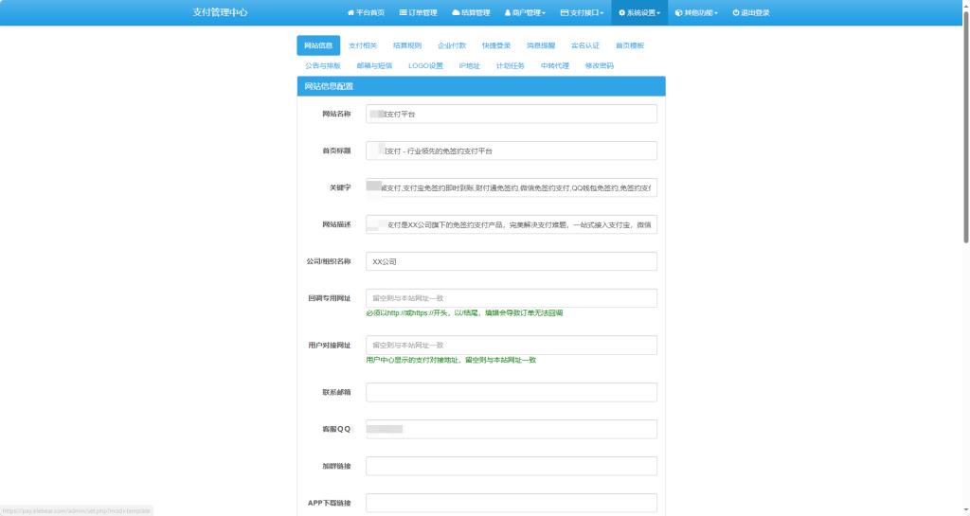Click the 平台首页 home nav item

[x=366, y=12]
